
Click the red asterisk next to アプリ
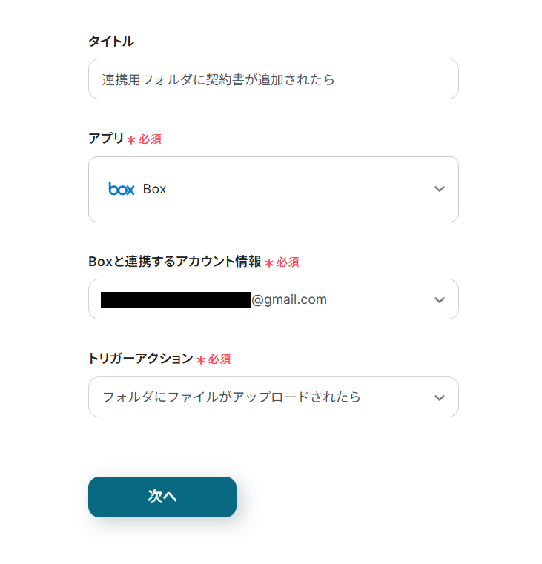click(x=131, y=140)
